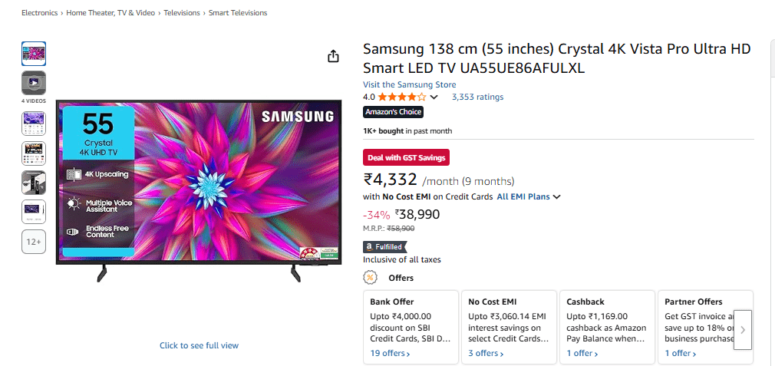The image size is (775, 366).
Task: Click the Amazon's Choice badge
Action: pyautogui.click(x=394, y=112)
